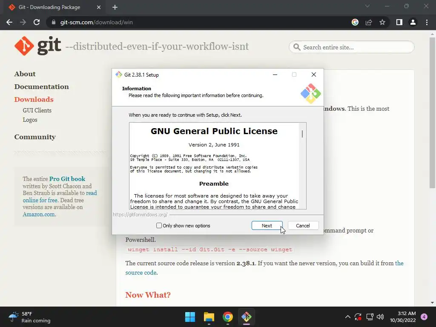The height and width of the screenshot is (327, 436).
Task: Click the 'Now What?' heading
Action: (148, 295)
